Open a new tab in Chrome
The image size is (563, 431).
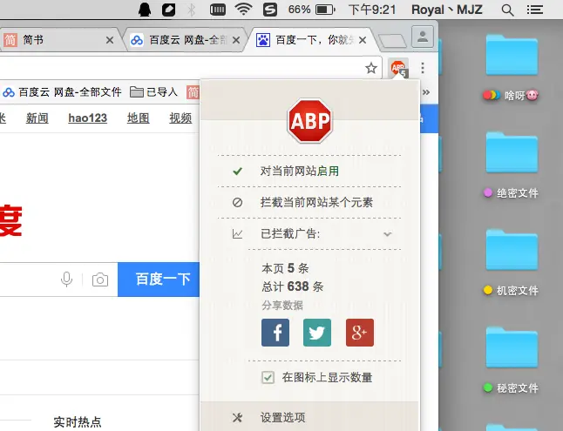tap(392, 41)
